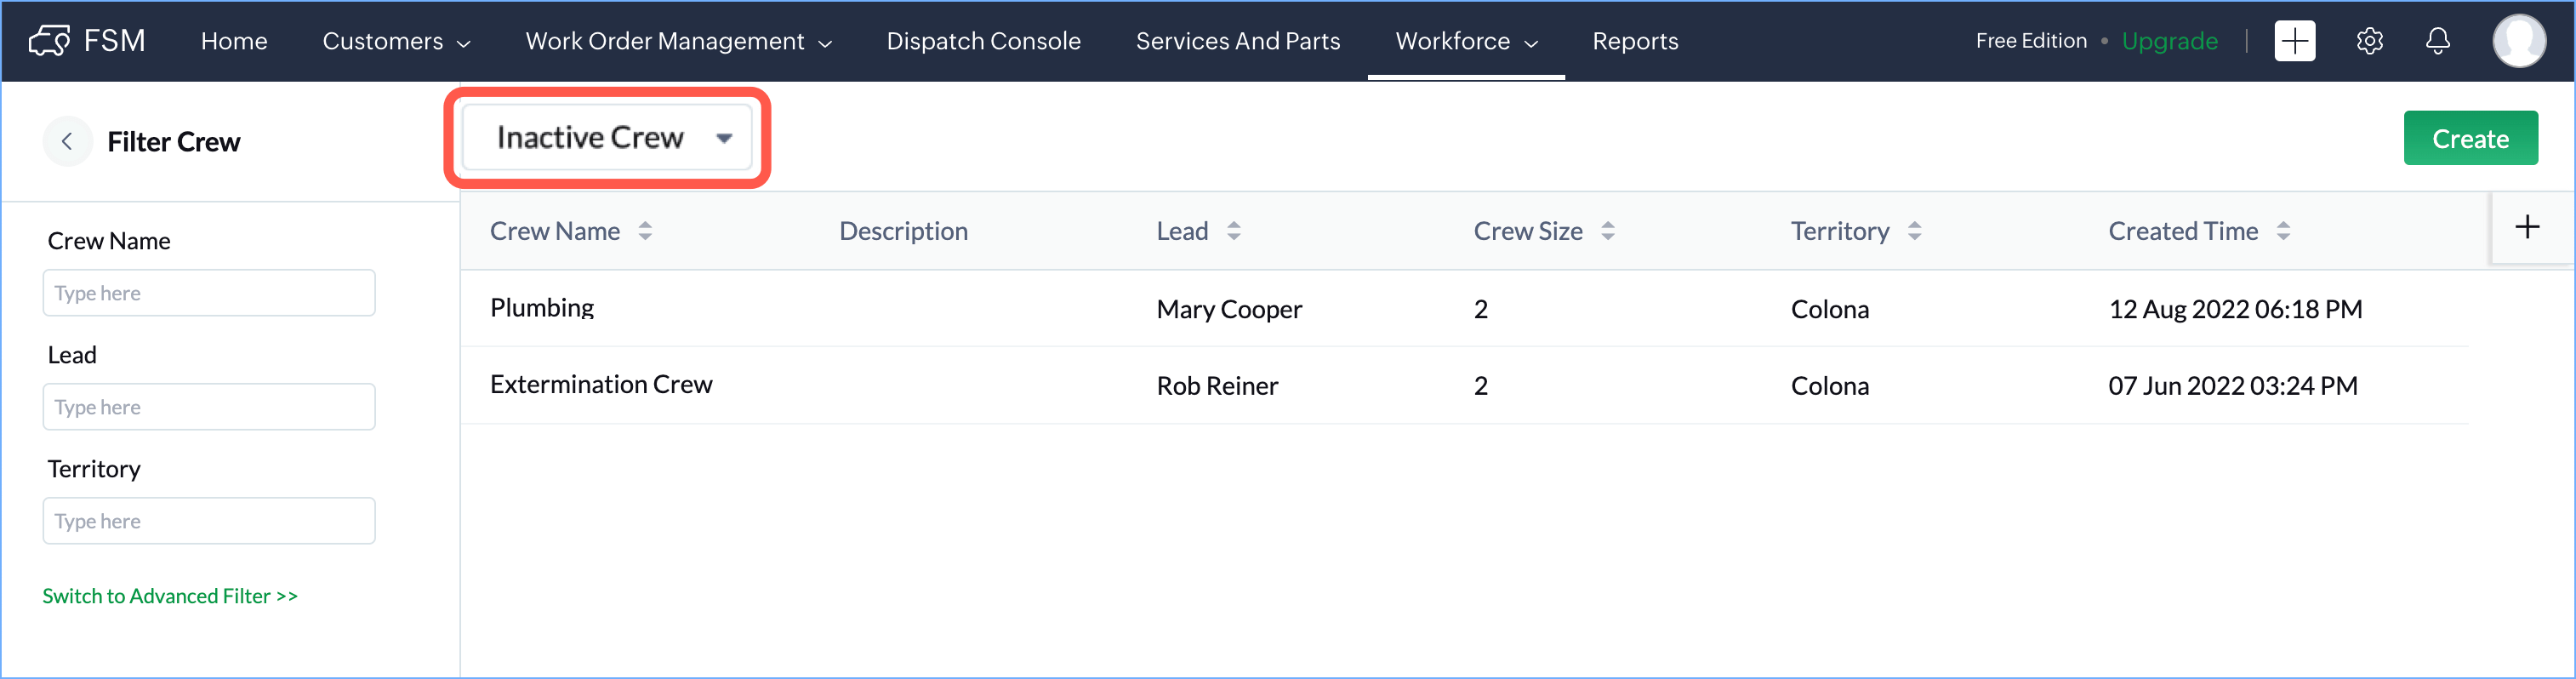Click the FSM logo icon
The image size is (2576, 679).
[49, 41]
